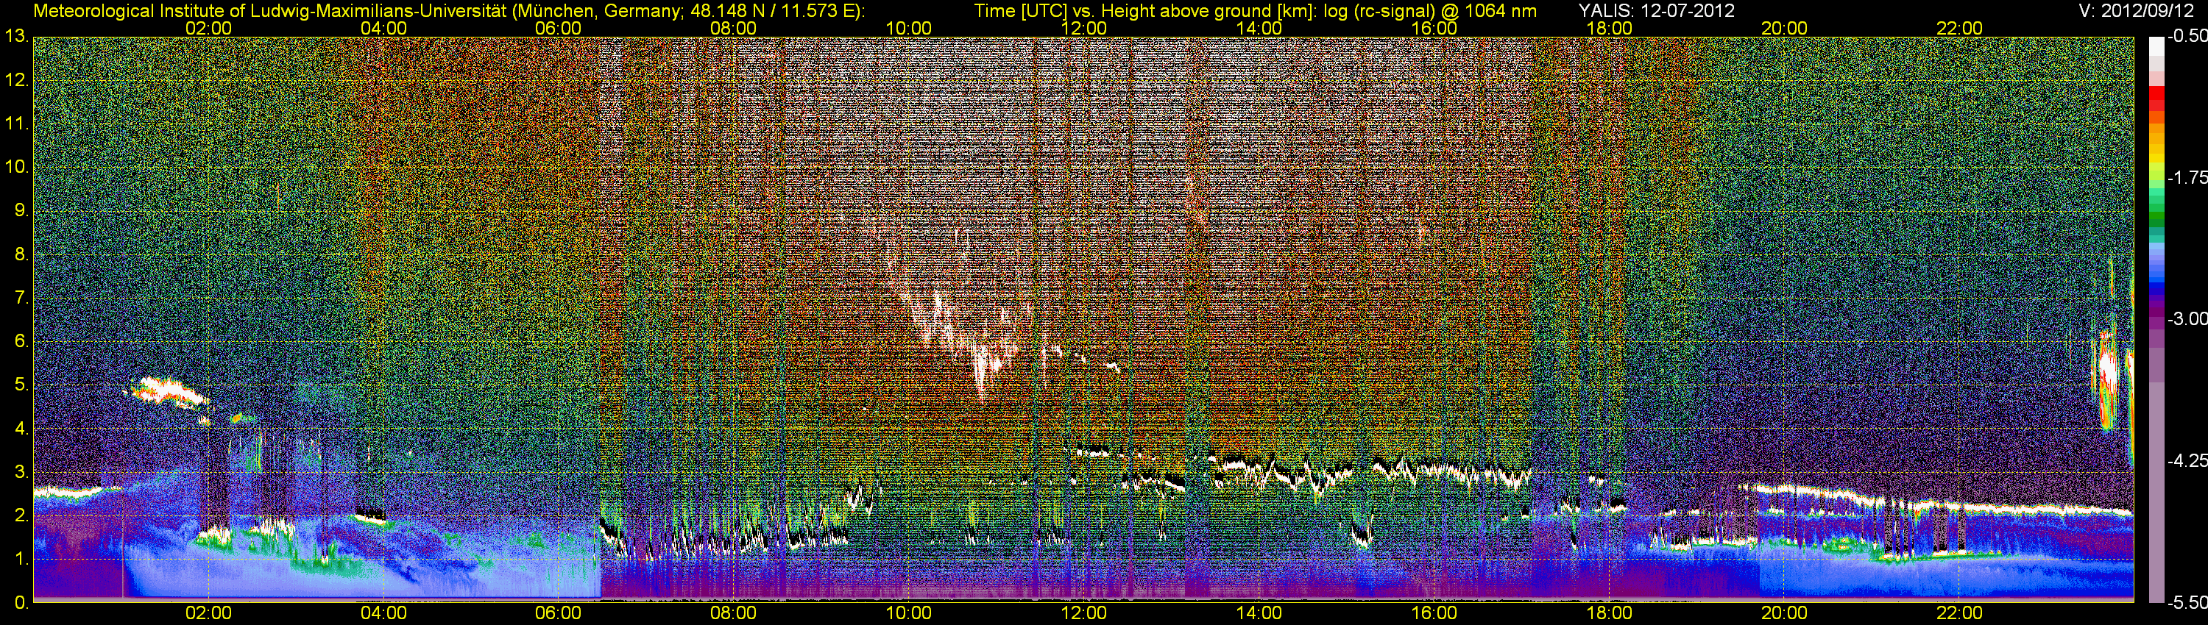Click the 1 km height axis label
Screen dimensions: 2208x625
point(21,560)
